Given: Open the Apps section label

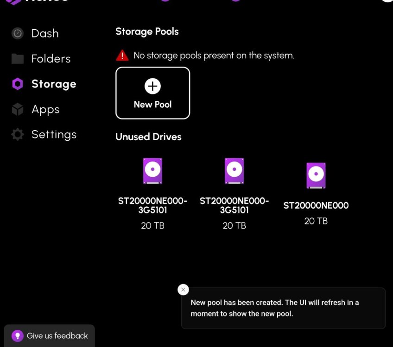Looking at the screenshot, I should (x=45, y=110).
